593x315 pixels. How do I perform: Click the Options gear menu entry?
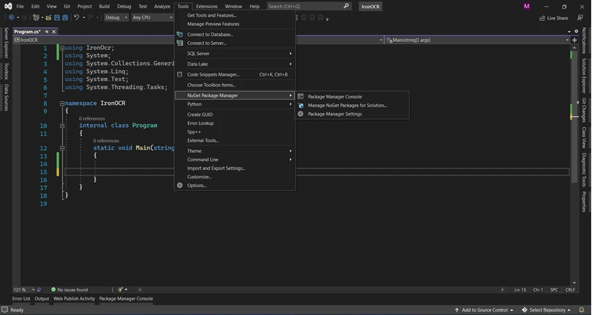point(196,186)
